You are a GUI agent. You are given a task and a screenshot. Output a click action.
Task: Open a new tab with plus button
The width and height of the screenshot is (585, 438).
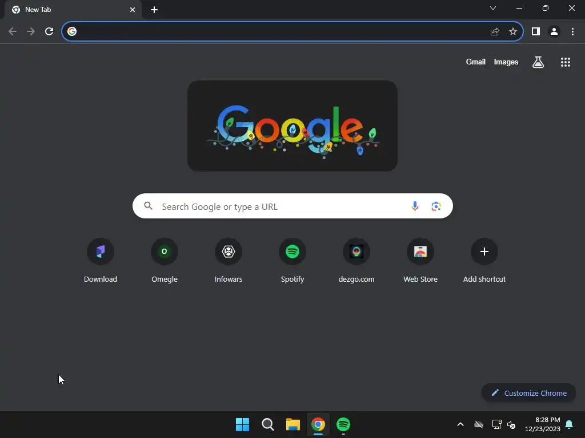(154, 10)
